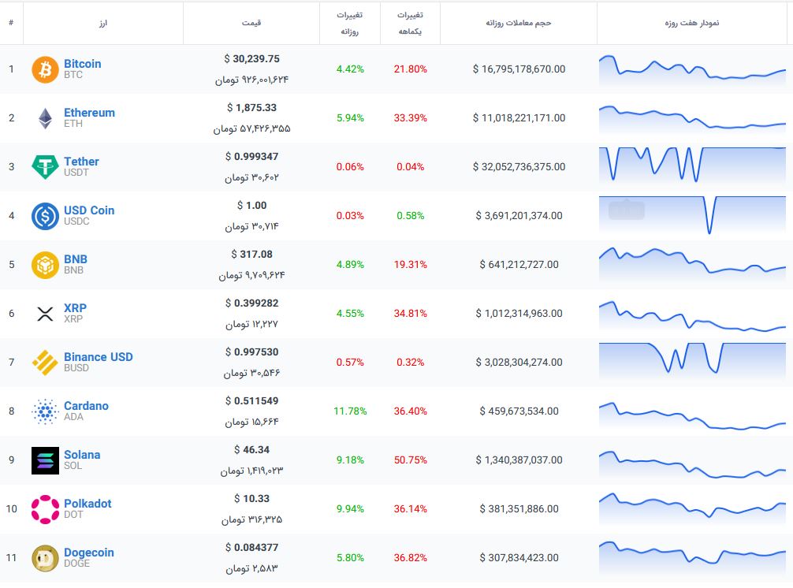
Task: Click the BNB yellow logo icon
Action: (45, 265)
